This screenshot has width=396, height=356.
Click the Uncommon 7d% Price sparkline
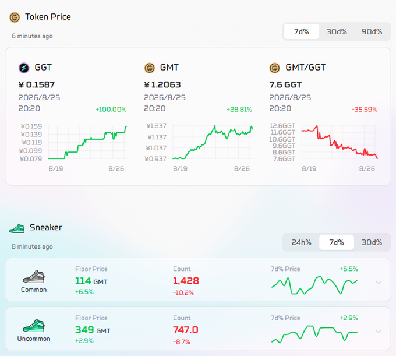314,334
